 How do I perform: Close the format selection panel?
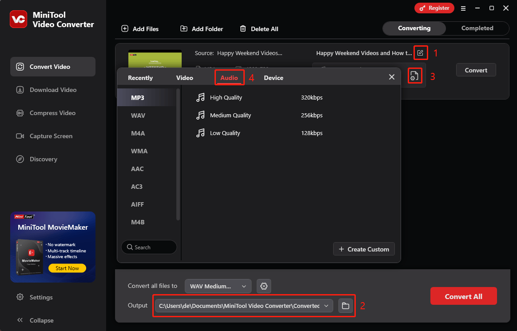coord(392,77)
